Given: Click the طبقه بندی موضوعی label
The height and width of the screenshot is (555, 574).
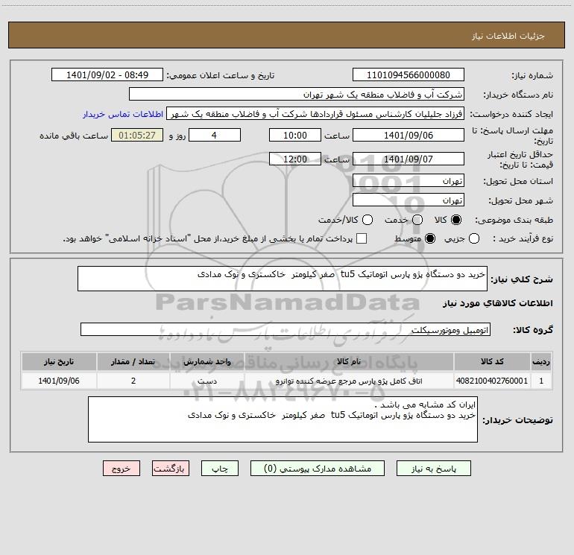Looking at the screenshot, I should 514,220.
